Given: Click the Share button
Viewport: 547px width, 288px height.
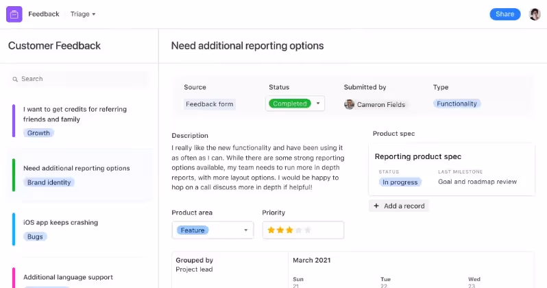Looking at the screenshot, I should (505, 14).
